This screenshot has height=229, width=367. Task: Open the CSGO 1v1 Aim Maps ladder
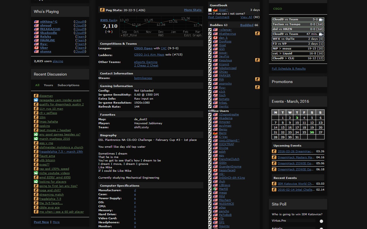149,55
